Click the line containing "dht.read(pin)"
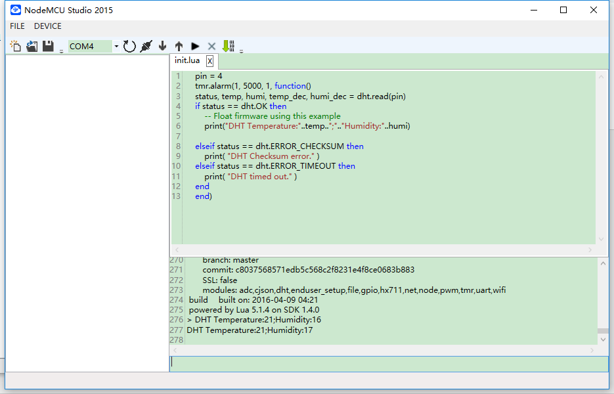The width and height of the screenshot is (614, 394). tap(300, 97)
